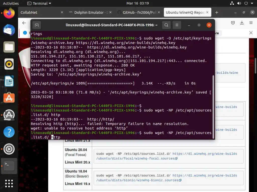Viewport: 257px width, 192px height.
Task: Expand the system menu arrow
Action: click(252, 3)
